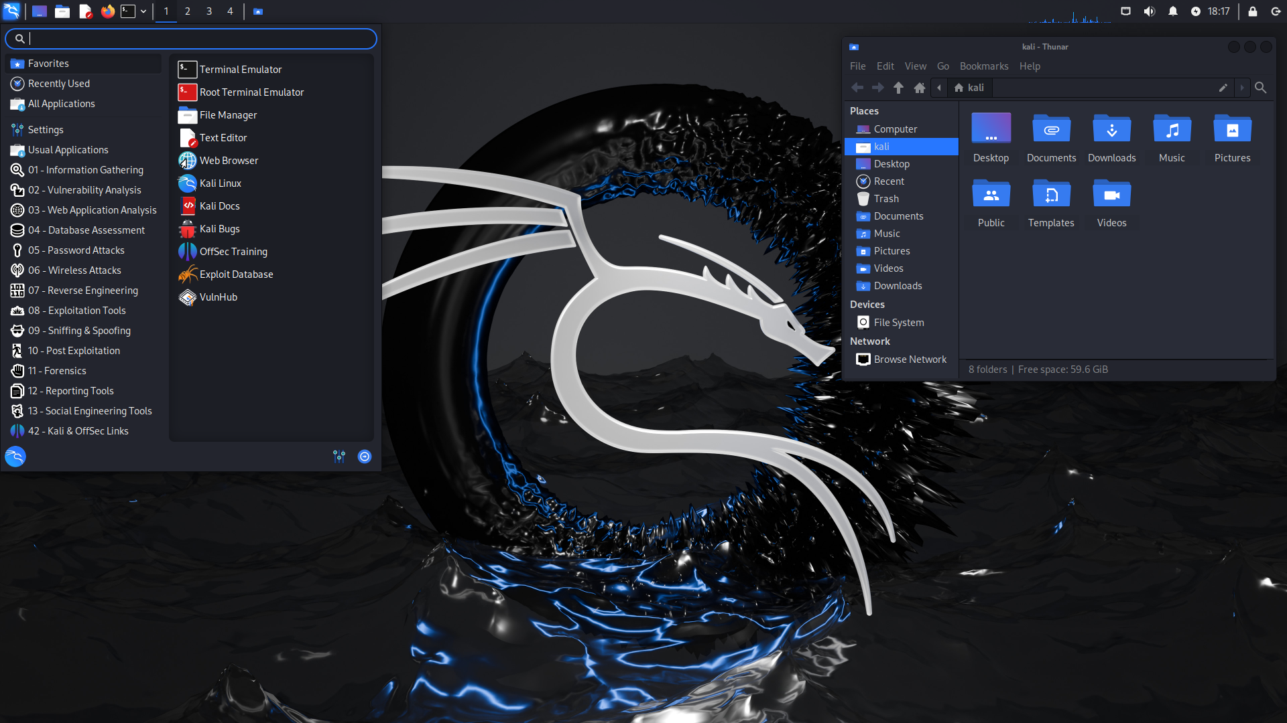Click Browse Network in sidebar
This screenshot has height=723, width=1287.
click(x=910, y=359)
